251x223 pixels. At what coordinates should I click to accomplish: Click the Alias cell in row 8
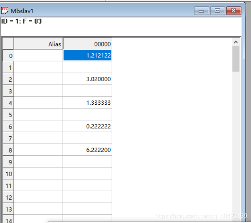(39, 150)
